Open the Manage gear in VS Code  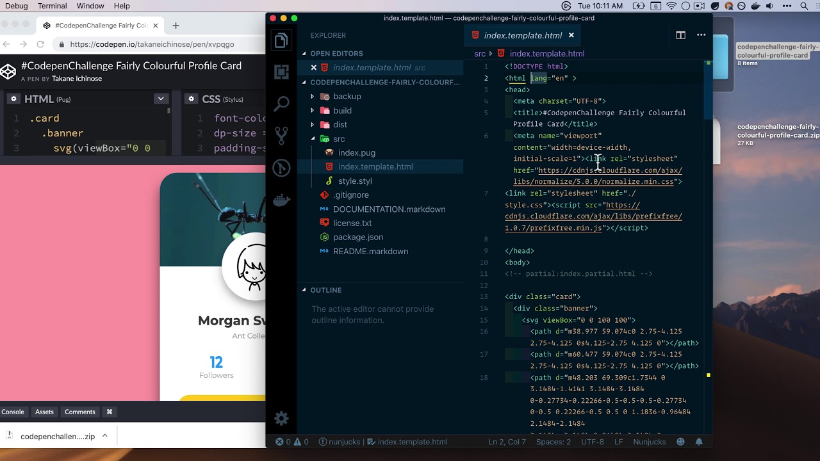pyautogui.click(x=281, y=419)
